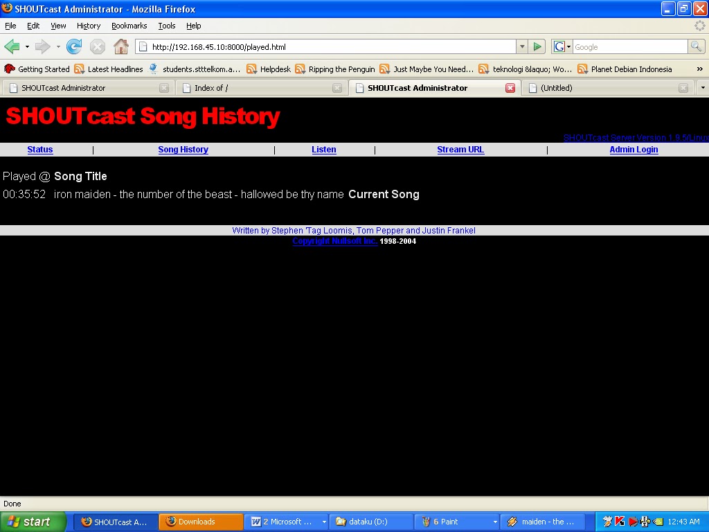Open Latest Headlines feed bookmark
The width and height of the screenshot is (709, 532).
(x=109, y=69)
